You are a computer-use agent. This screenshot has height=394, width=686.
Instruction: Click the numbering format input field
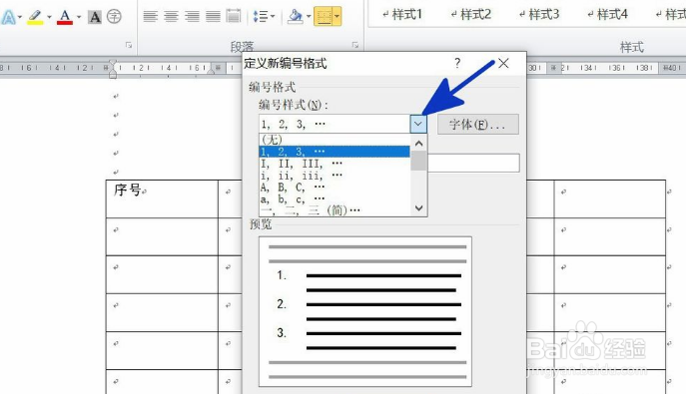pyautogui.click(x=473, y=163)
